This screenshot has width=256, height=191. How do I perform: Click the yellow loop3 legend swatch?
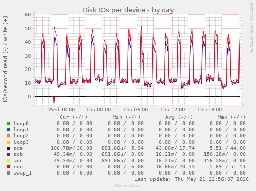(9, 142)
